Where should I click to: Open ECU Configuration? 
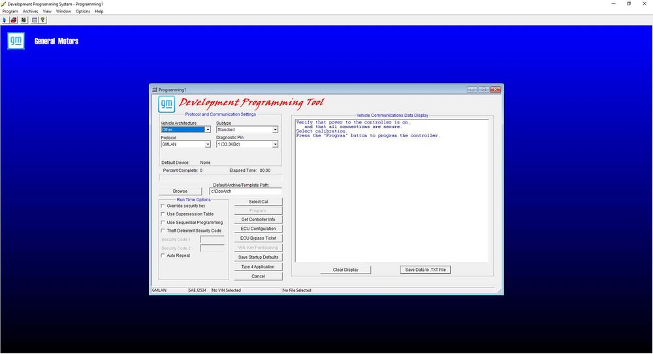pos(258,229)
